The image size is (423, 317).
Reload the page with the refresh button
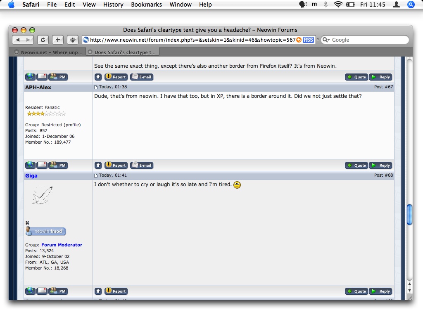43,40
